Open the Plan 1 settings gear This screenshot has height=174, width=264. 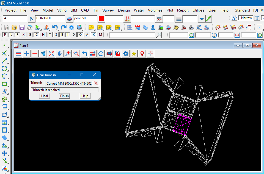point(126,54)
